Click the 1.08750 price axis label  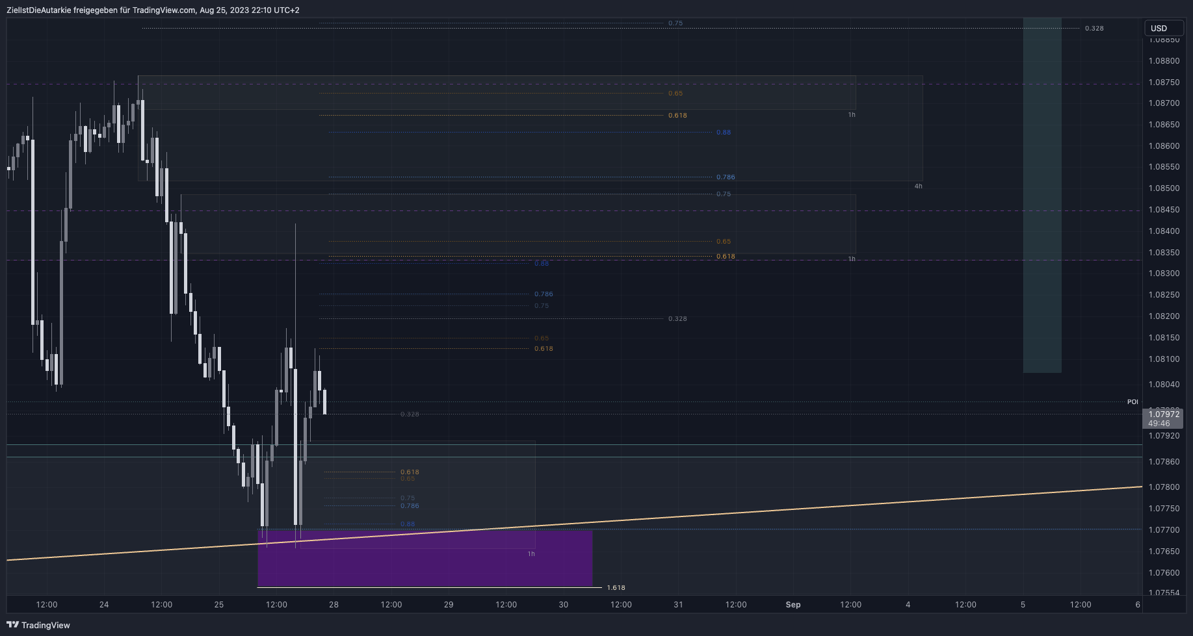coord(1164,83)
